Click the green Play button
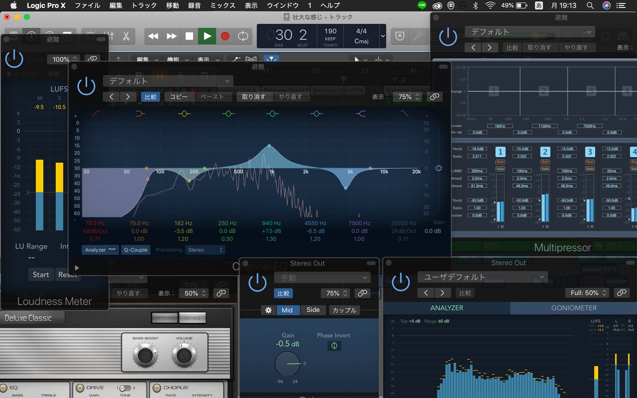 [207, 36]
